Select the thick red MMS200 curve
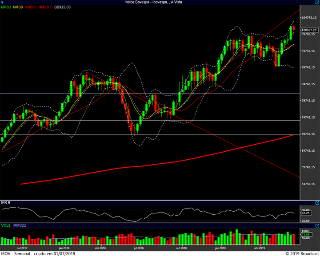 pyautogui.click(x=133, y=167)
